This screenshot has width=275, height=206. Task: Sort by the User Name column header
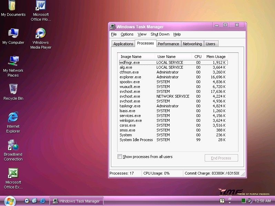(173, 57)
